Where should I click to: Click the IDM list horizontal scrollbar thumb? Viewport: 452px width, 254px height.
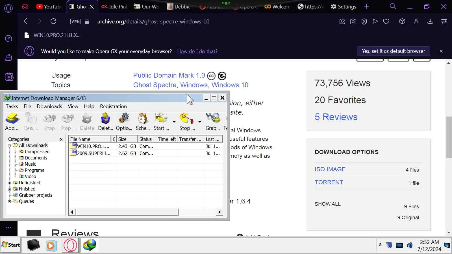127,212
